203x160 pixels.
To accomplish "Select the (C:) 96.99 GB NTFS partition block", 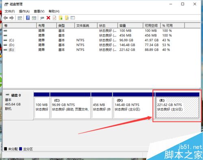I will point(70,105).
